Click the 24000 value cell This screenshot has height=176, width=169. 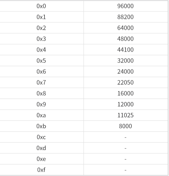(125, 72)
